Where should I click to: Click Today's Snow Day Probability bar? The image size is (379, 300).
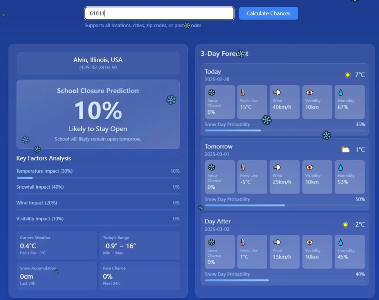(285, 130)
